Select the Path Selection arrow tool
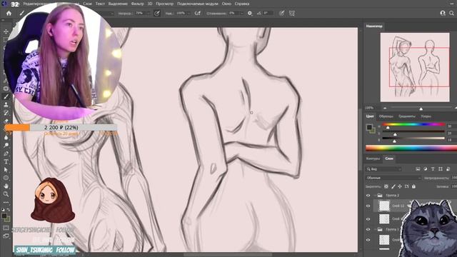This screenshot has height=257, width=457. coord(6,170)
